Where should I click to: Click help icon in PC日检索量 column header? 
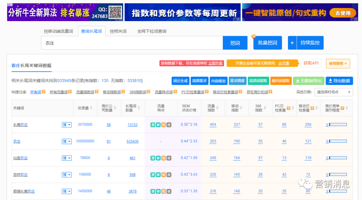(288, 108)
